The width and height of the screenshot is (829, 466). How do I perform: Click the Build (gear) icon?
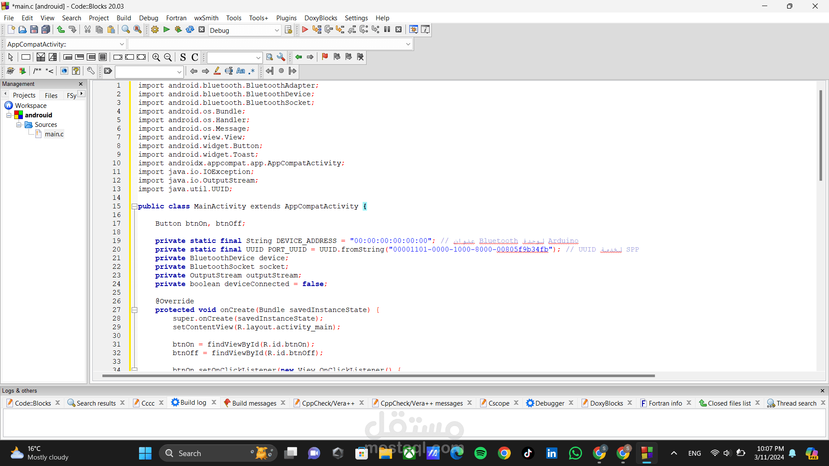point(155,30)
